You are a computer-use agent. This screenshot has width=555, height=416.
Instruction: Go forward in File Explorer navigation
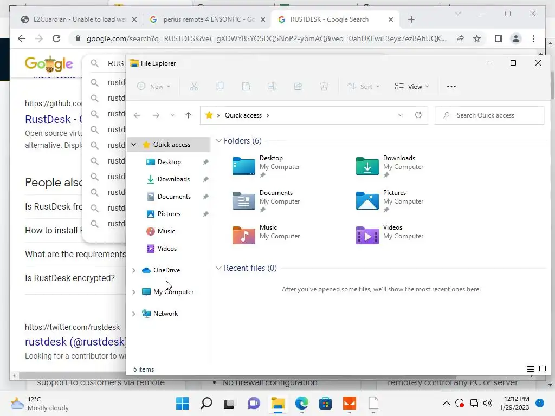(x=156, y=115)
